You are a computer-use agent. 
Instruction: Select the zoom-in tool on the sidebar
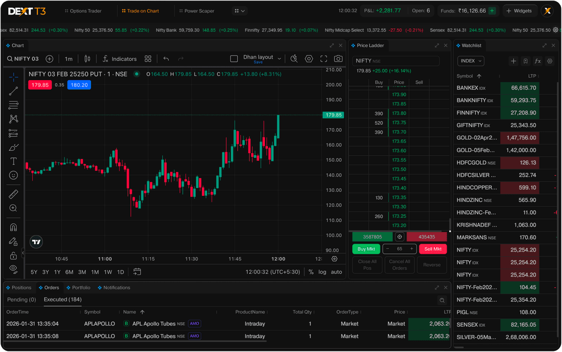coord(13,208)
